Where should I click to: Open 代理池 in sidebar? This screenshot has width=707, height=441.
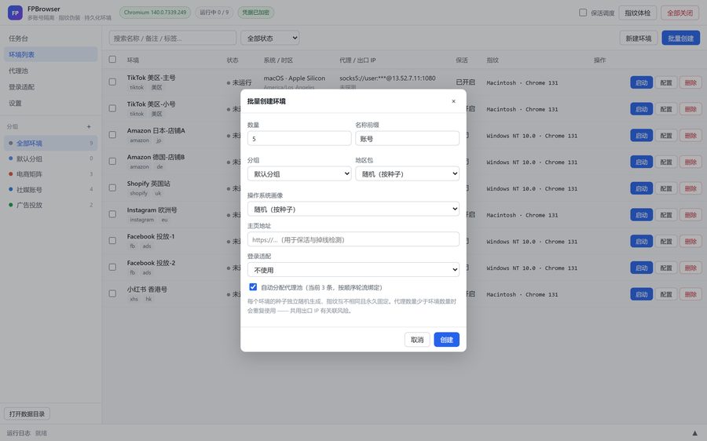(50, 71)
